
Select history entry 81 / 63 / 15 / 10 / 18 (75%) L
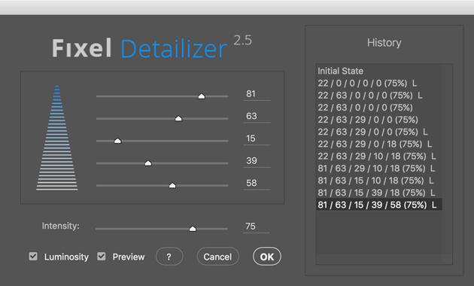tap(379, 181)
